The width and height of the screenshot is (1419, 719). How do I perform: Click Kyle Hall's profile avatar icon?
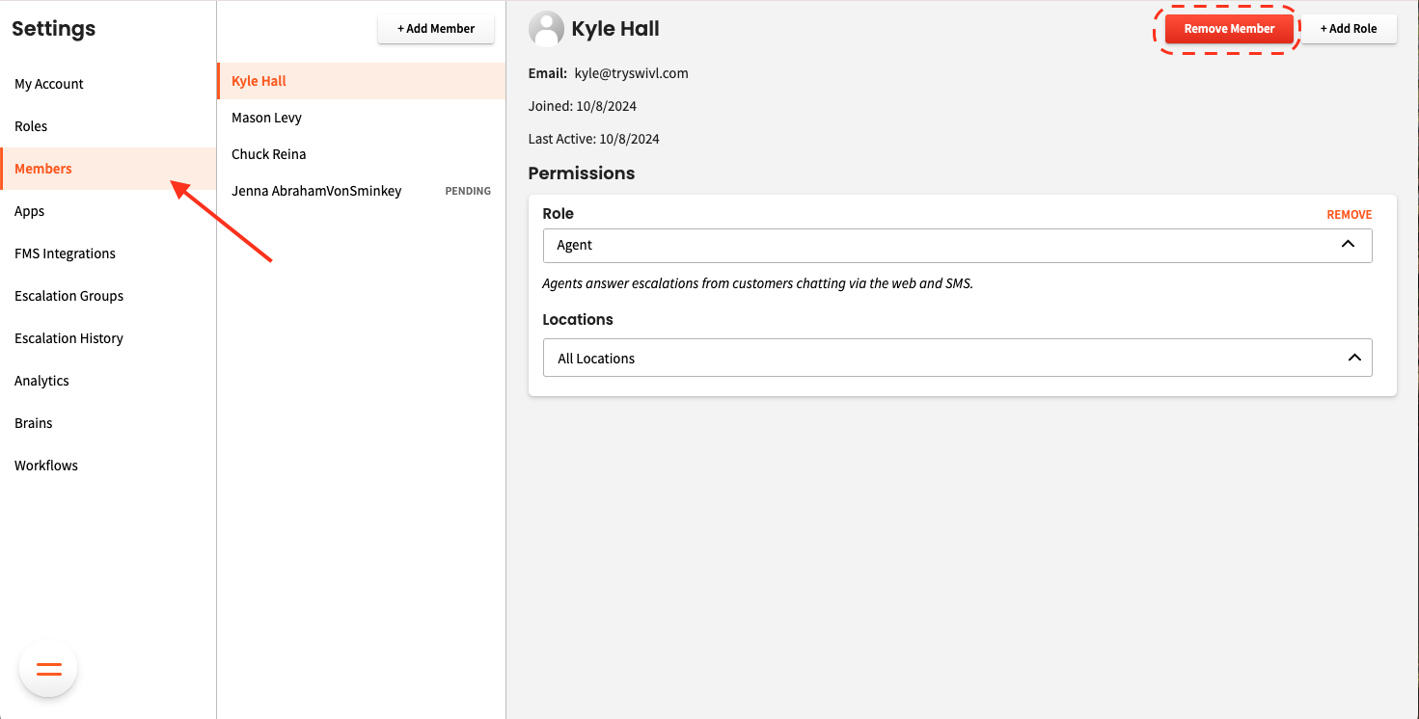546,29
